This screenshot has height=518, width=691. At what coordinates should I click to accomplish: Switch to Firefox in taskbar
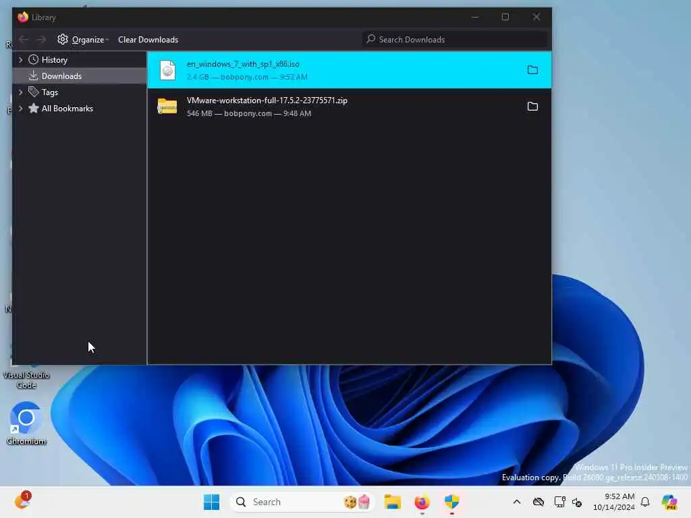pyautogui.click(x=422, y=502)
